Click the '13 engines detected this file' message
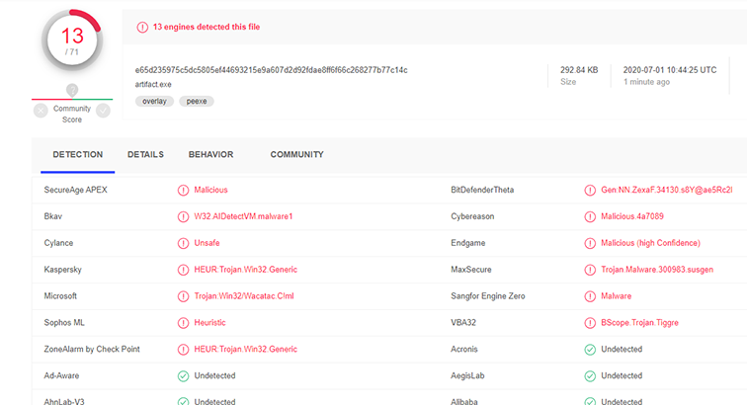 (x=207, y=27)
